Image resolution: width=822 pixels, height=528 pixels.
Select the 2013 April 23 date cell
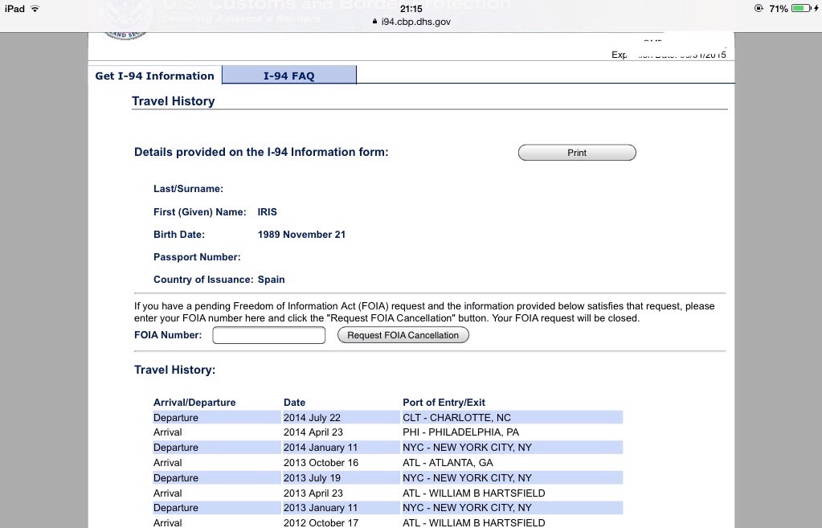click(313, 493)
